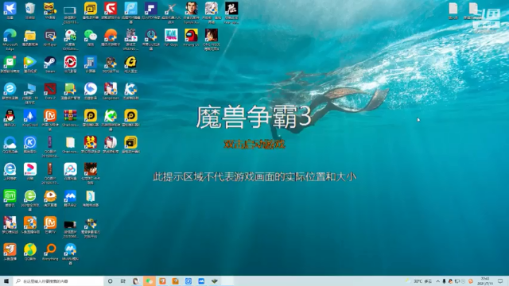Open Cortana circle on taskbar

tap(110, 281)
